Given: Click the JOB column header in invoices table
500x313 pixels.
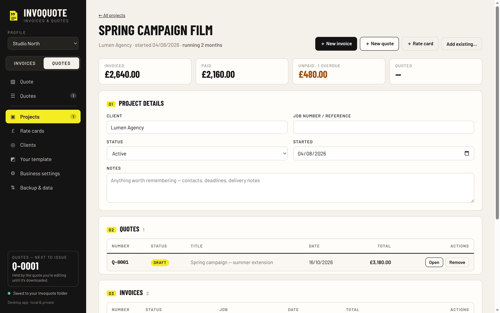Looking at the screenshot, I should coord(223,310).
